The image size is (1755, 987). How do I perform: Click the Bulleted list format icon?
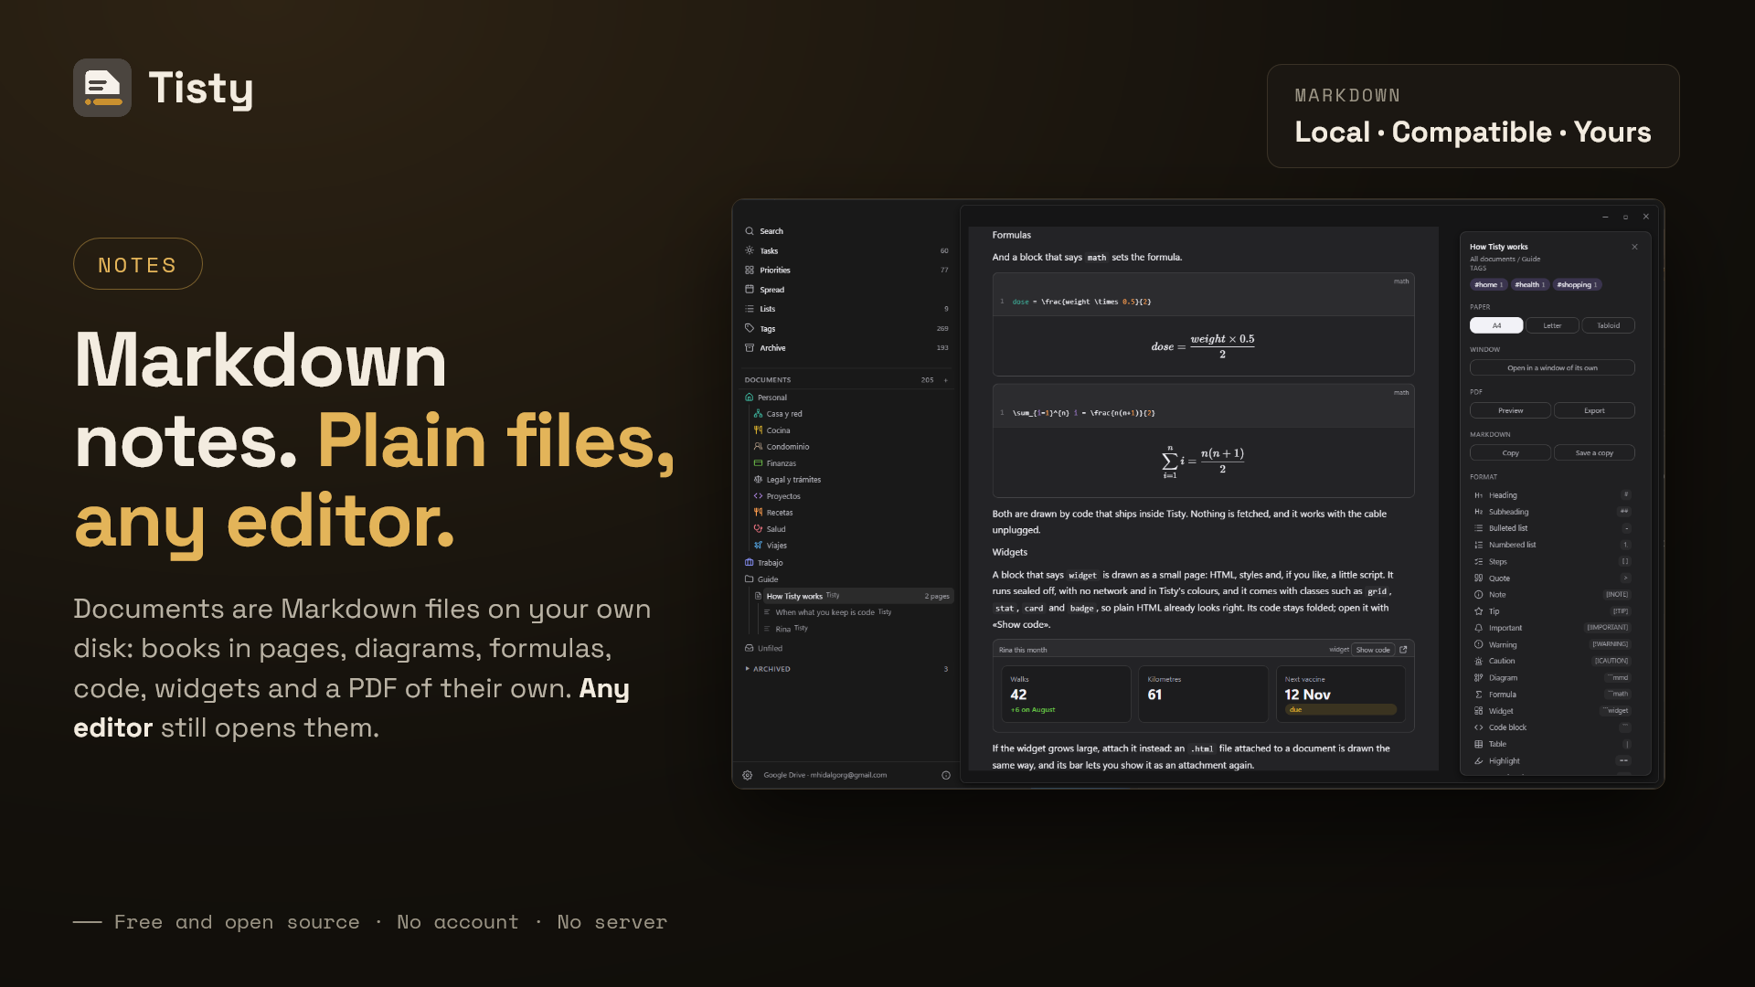tap(1478, 528)
